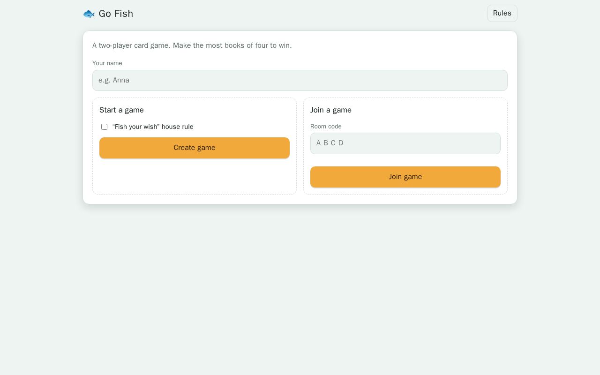Click the Create game button

point(195,148)
